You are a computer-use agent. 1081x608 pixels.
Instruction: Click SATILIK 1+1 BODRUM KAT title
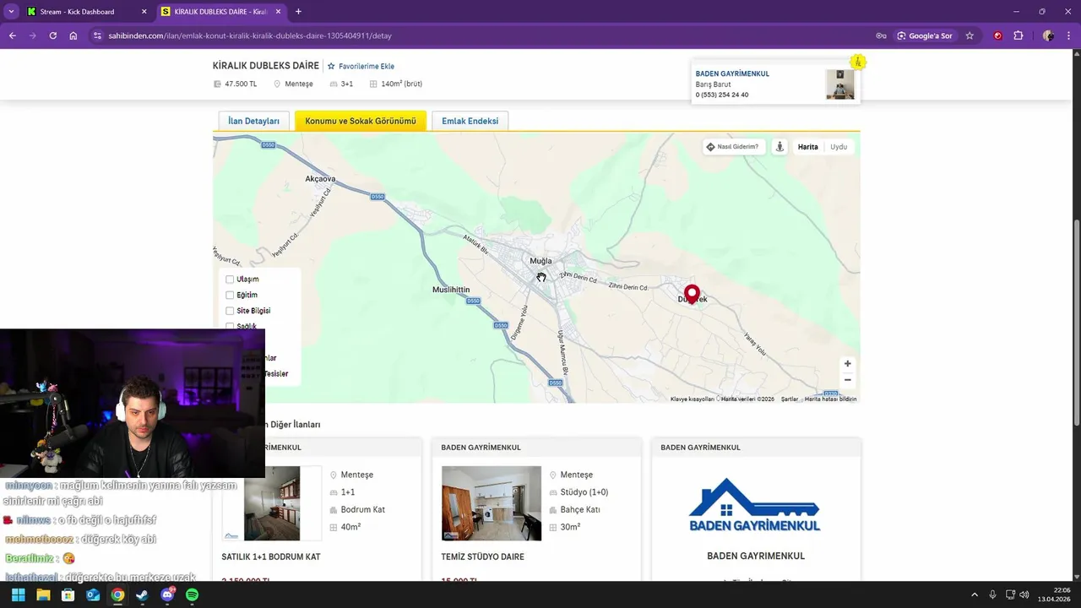(271, 556)
